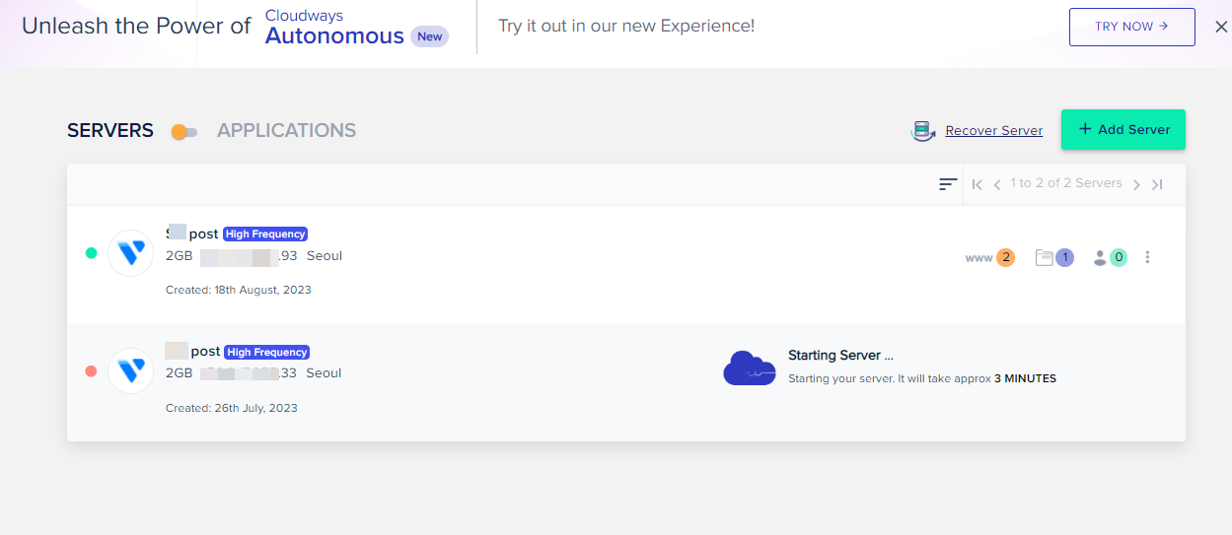Click green status dot of first server
Viewport: 1232px width, 535px height.
click(x=91, y=253)
